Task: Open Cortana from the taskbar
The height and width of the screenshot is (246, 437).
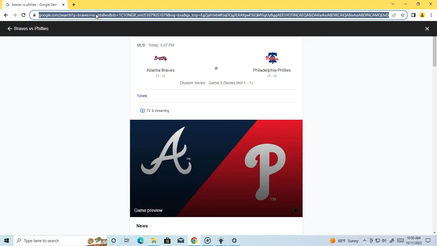Action: 114,241
